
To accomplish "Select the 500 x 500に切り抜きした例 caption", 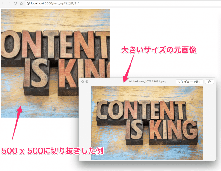I will (52, 151).
